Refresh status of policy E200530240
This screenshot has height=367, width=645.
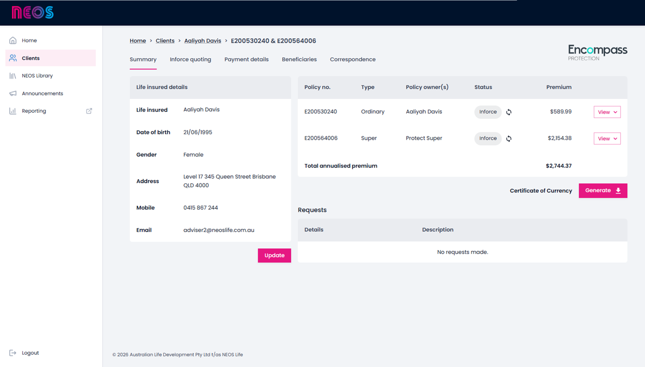(508, 112)
